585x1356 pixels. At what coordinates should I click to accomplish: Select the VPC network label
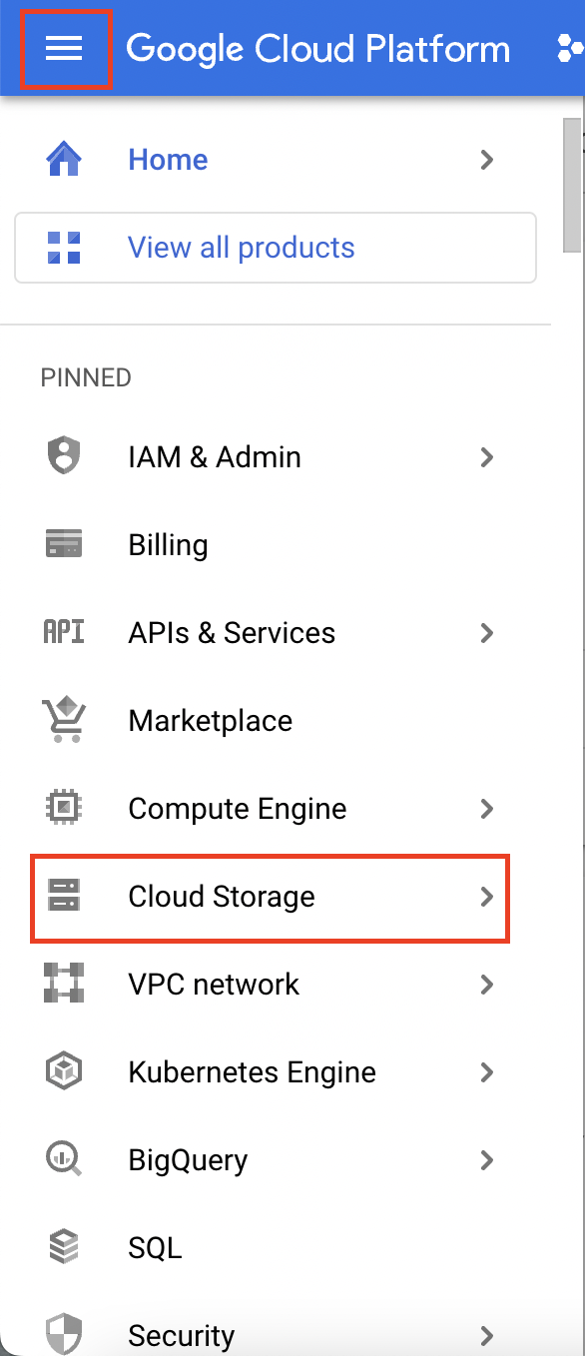214,985
